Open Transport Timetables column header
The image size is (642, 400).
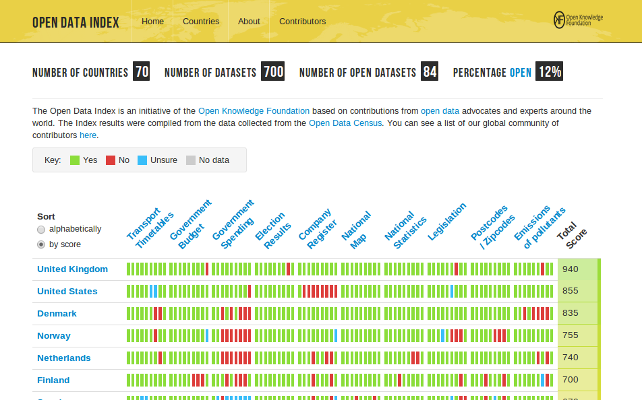coord(150,228)
